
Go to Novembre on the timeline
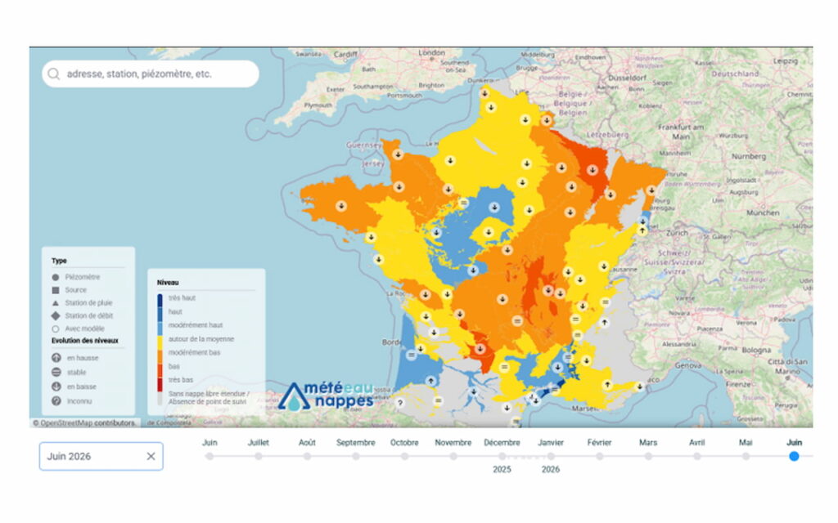point(453,456)
